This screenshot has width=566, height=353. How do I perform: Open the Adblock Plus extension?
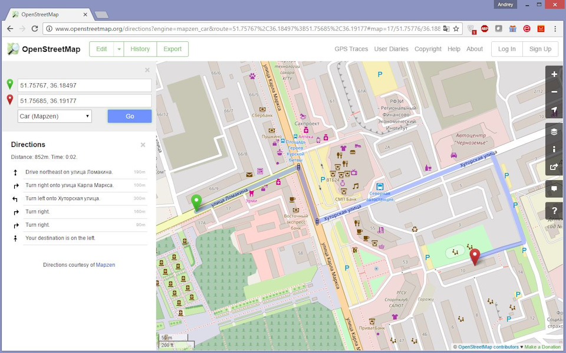485,28
